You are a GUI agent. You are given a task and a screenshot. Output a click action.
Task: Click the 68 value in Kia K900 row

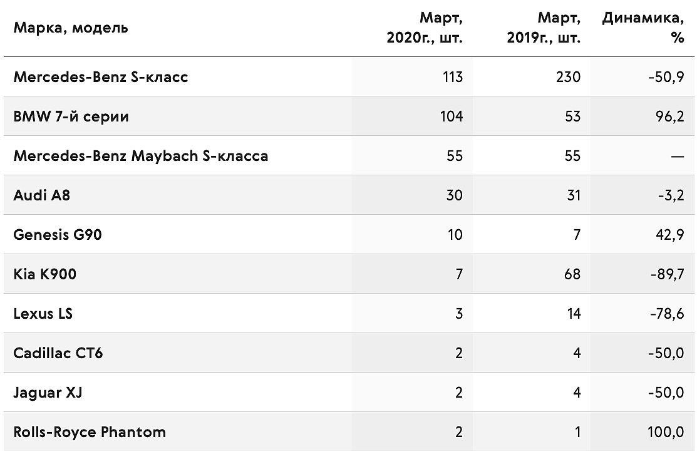572,274
